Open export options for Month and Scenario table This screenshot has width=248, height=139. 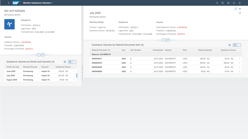tap(74, 62)
